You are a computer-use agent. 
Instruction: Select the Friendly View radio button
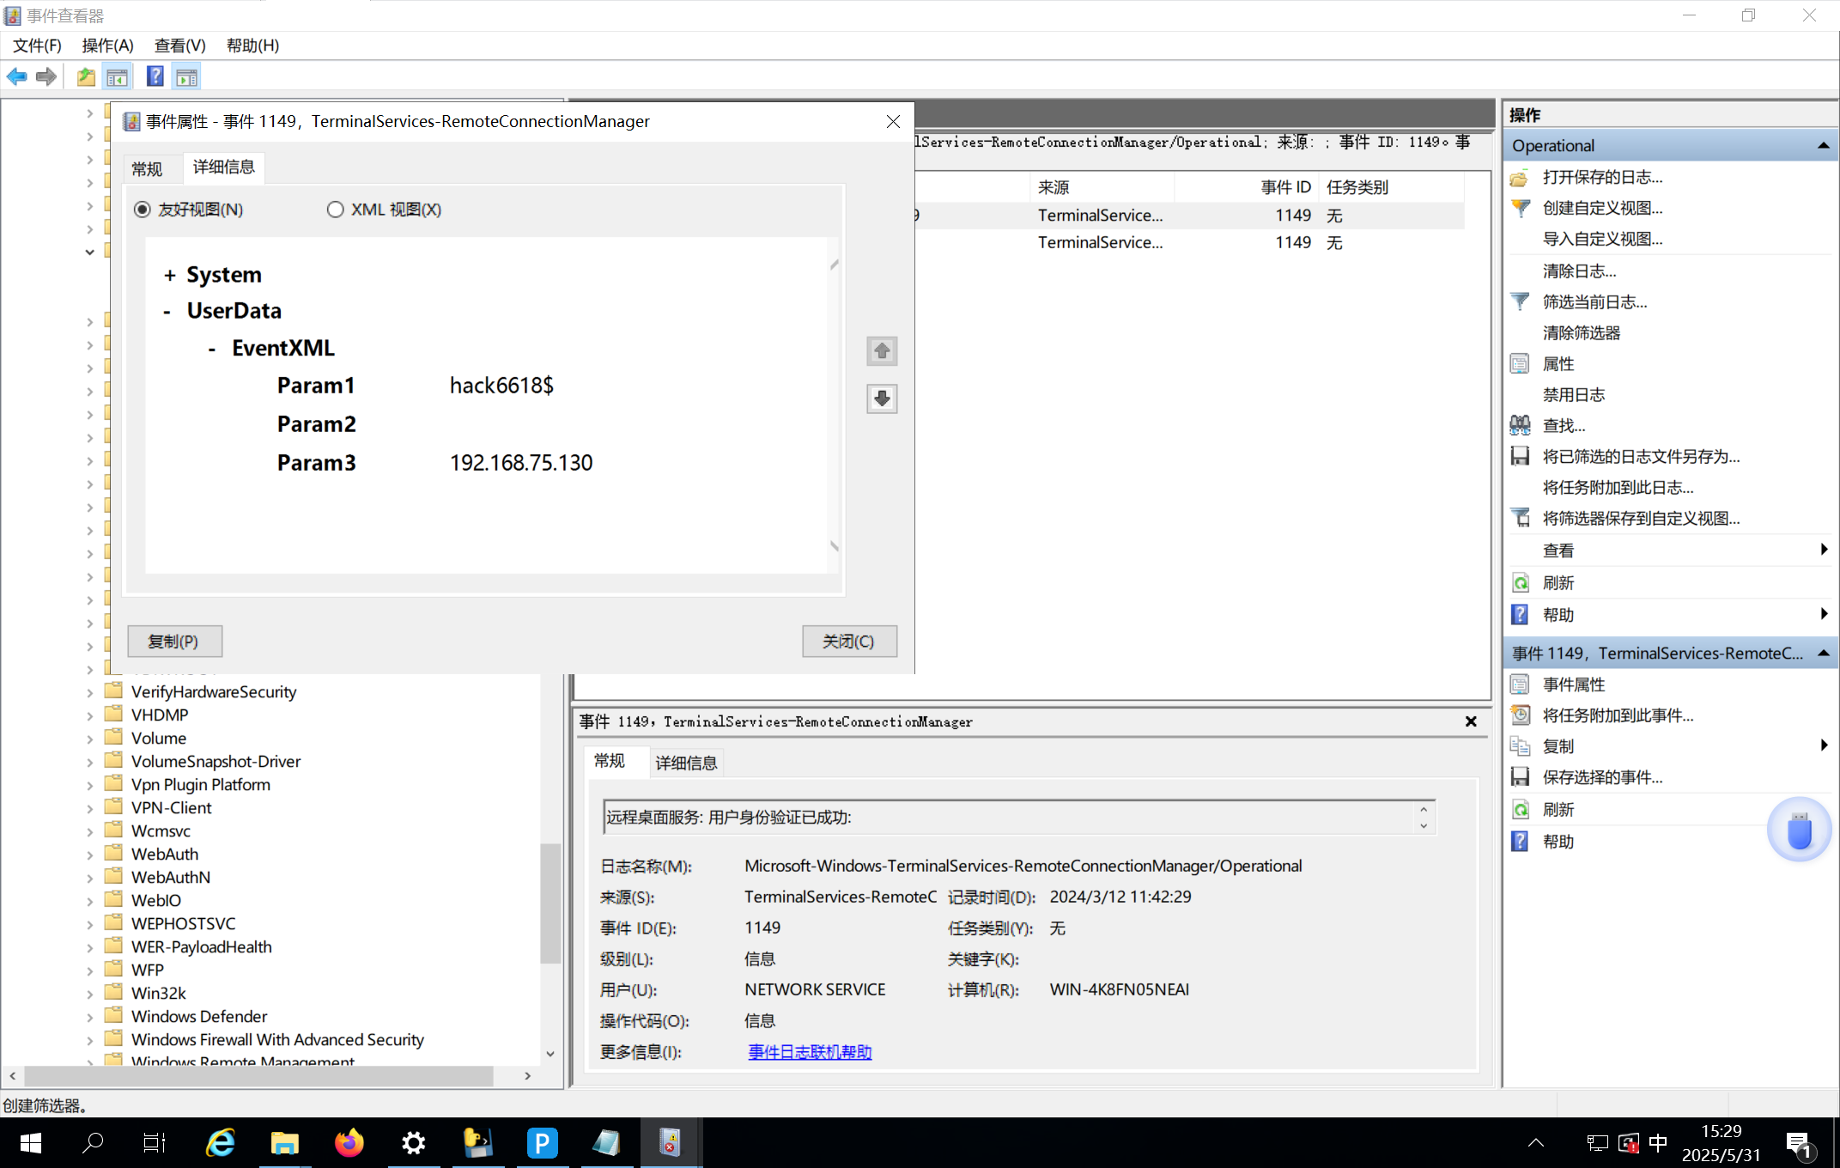(143, 210)
